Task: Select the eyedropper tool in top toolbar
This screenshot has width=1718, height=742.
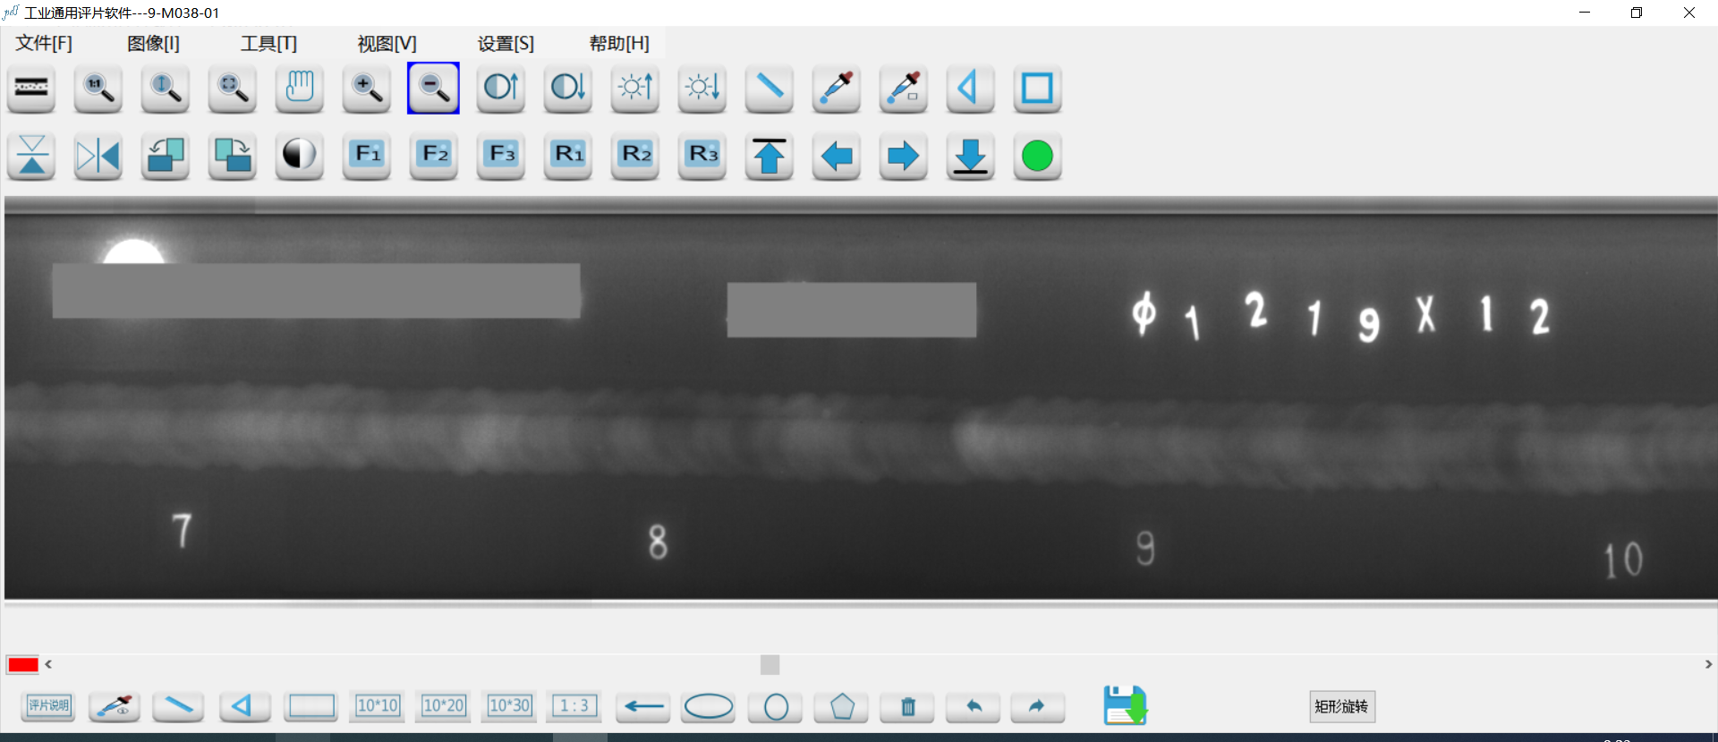Action: (836, 88)
